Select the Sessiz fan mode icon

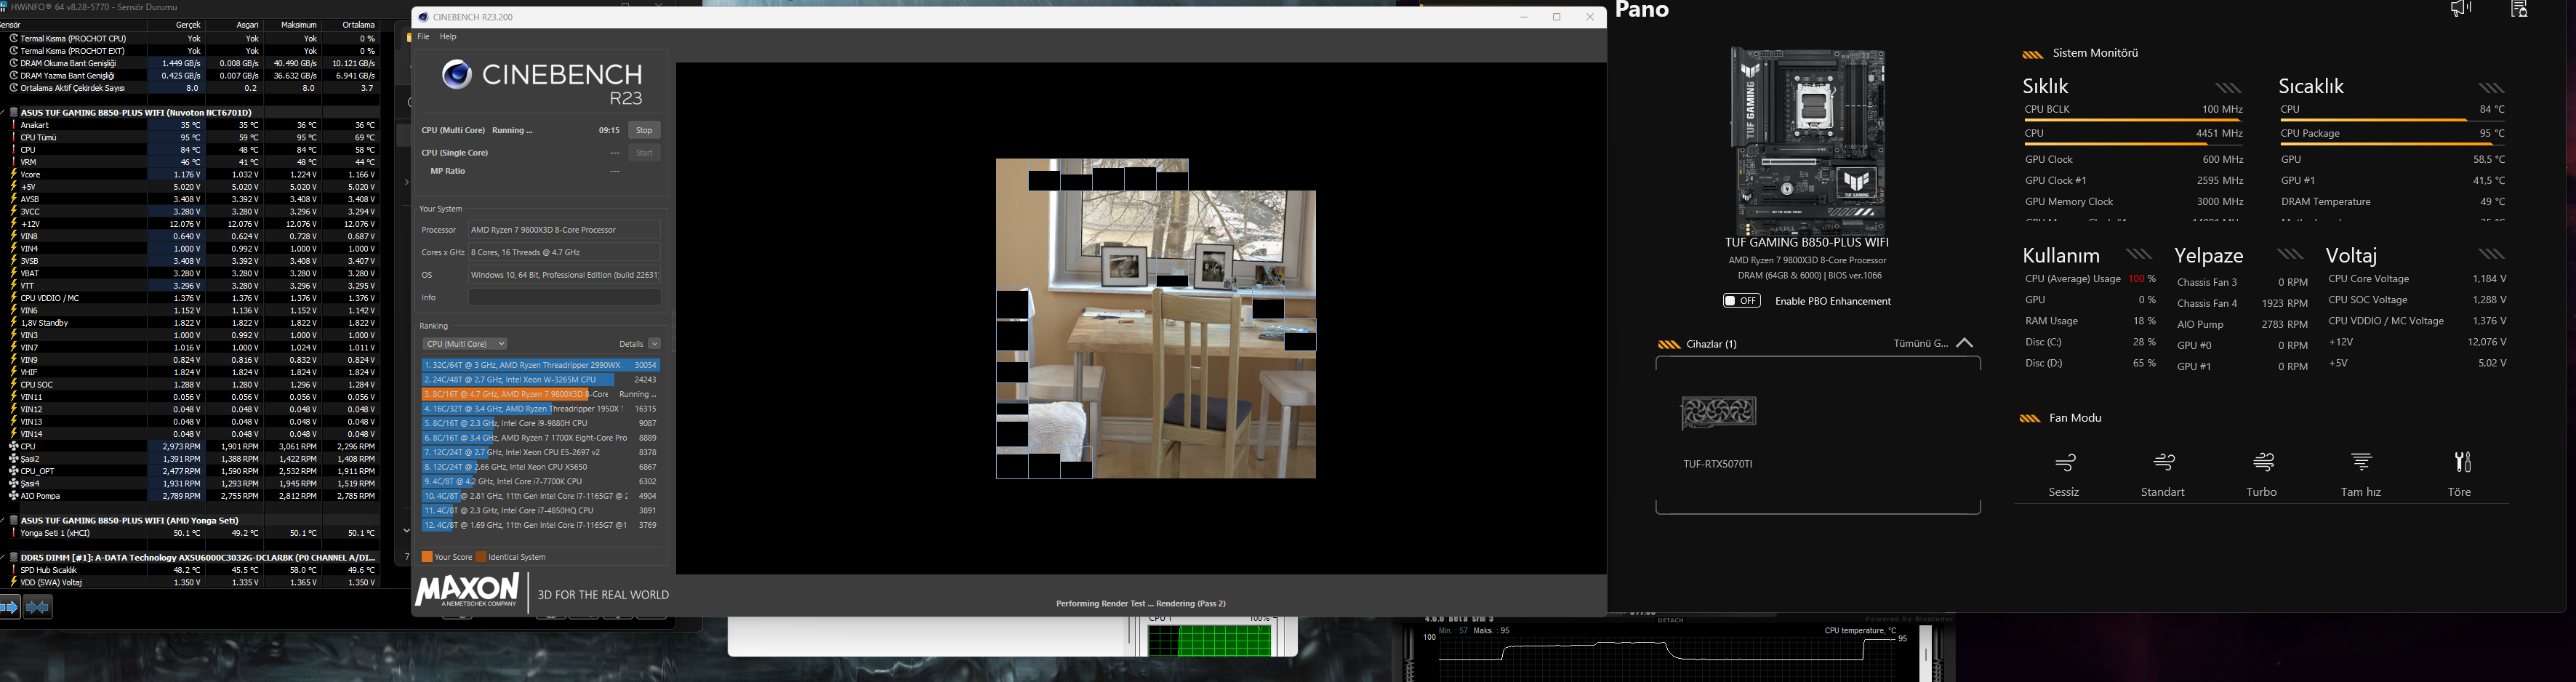coord(2065,462)
